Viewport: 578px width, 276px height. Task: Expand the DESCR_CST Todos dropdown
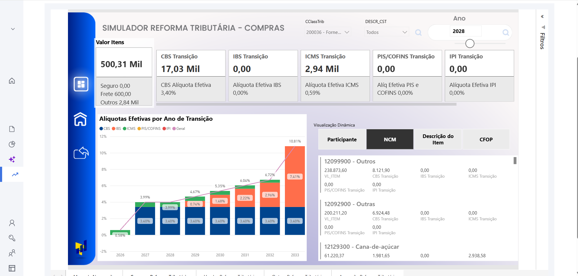point(386,32)
